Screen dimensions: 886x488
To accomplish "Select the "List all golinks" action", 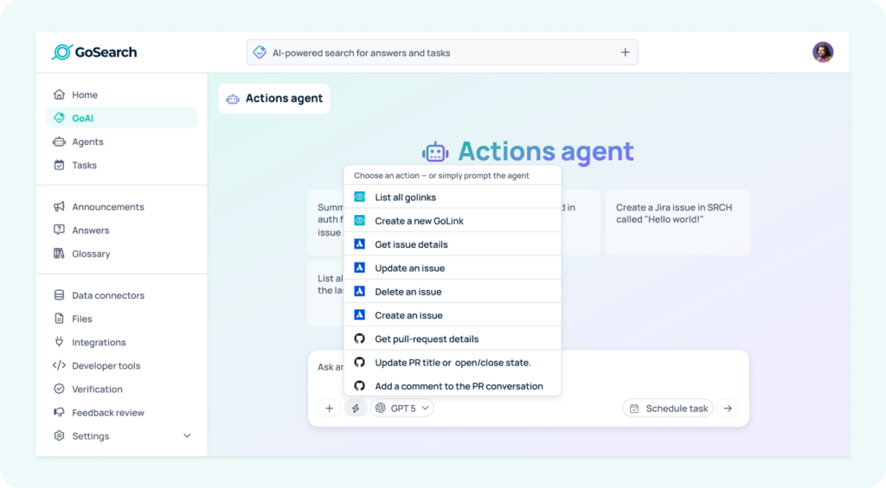I will 405,198.
